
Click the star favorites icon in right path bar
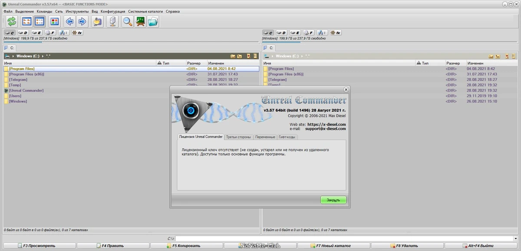pos(508,56)
